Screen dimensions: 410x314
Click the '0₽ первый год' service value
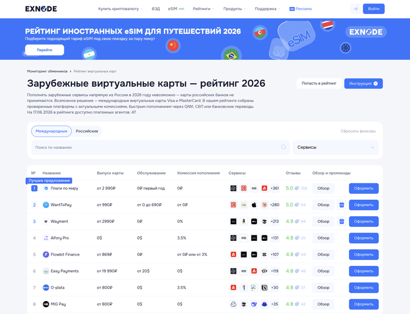[151, 188]
